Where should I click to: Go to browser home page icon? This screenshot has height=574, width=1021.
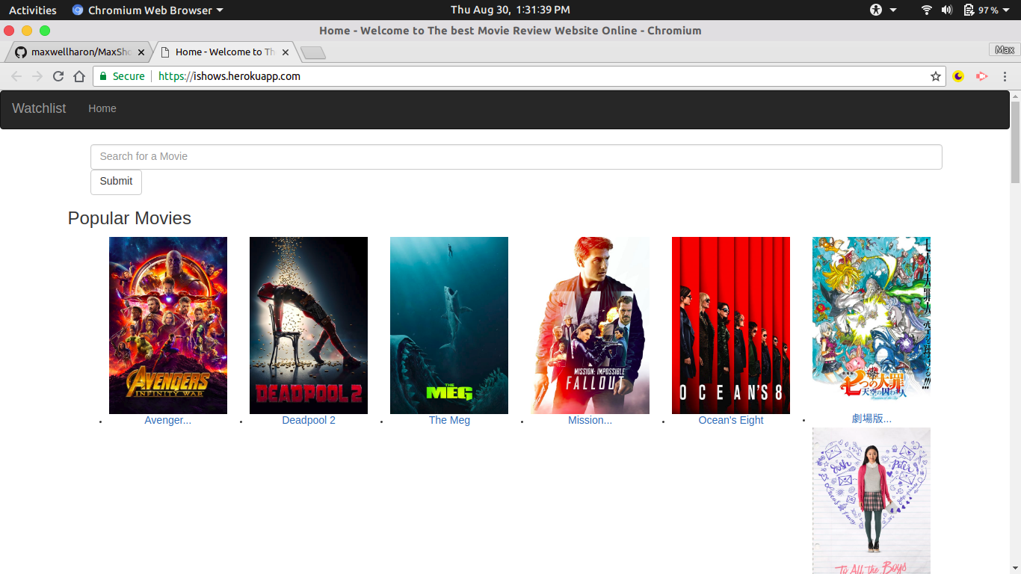(x=79, y=76)
